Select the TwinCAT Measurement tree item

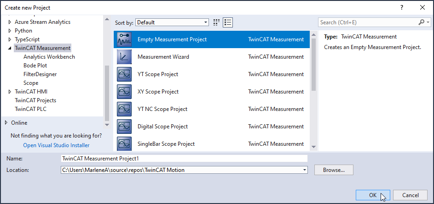pyautogui.click(x=43, y=48)
